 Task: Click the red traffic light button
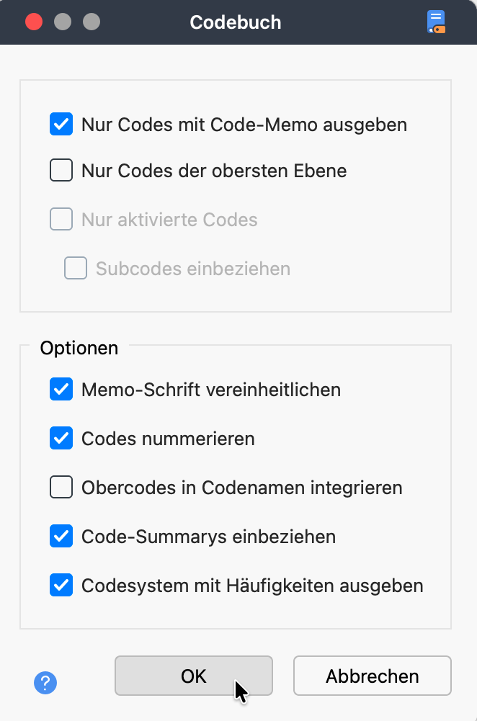[33, 22]
